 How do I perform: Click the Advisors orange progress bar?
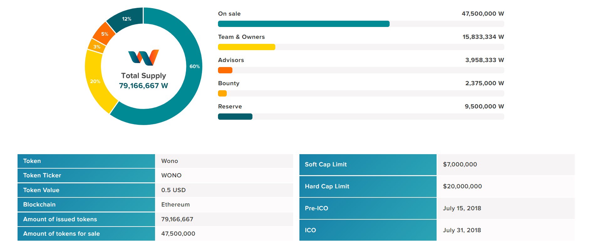click(x=225, y=70)
